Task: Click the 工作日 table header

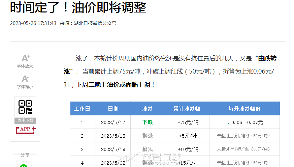Action: 82,109
